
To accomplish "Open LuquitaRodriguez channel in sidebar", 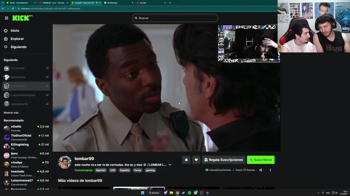I will point(26,95).
